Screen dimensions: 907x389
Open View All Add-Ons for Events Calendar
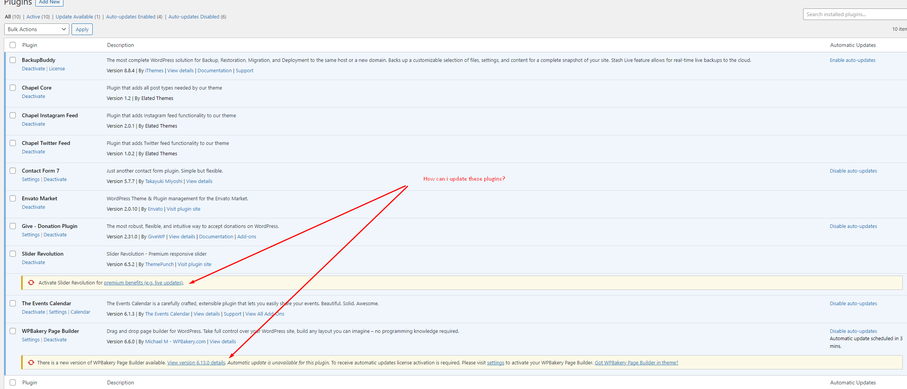pos(265,314)
